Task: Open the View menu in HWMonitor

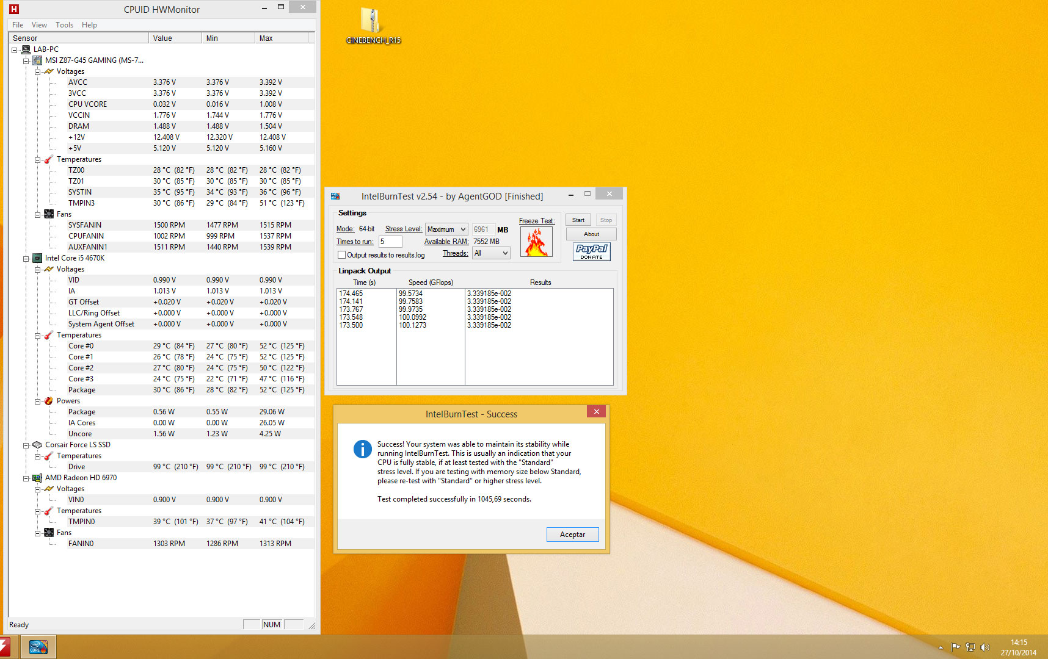Action: 39,25
